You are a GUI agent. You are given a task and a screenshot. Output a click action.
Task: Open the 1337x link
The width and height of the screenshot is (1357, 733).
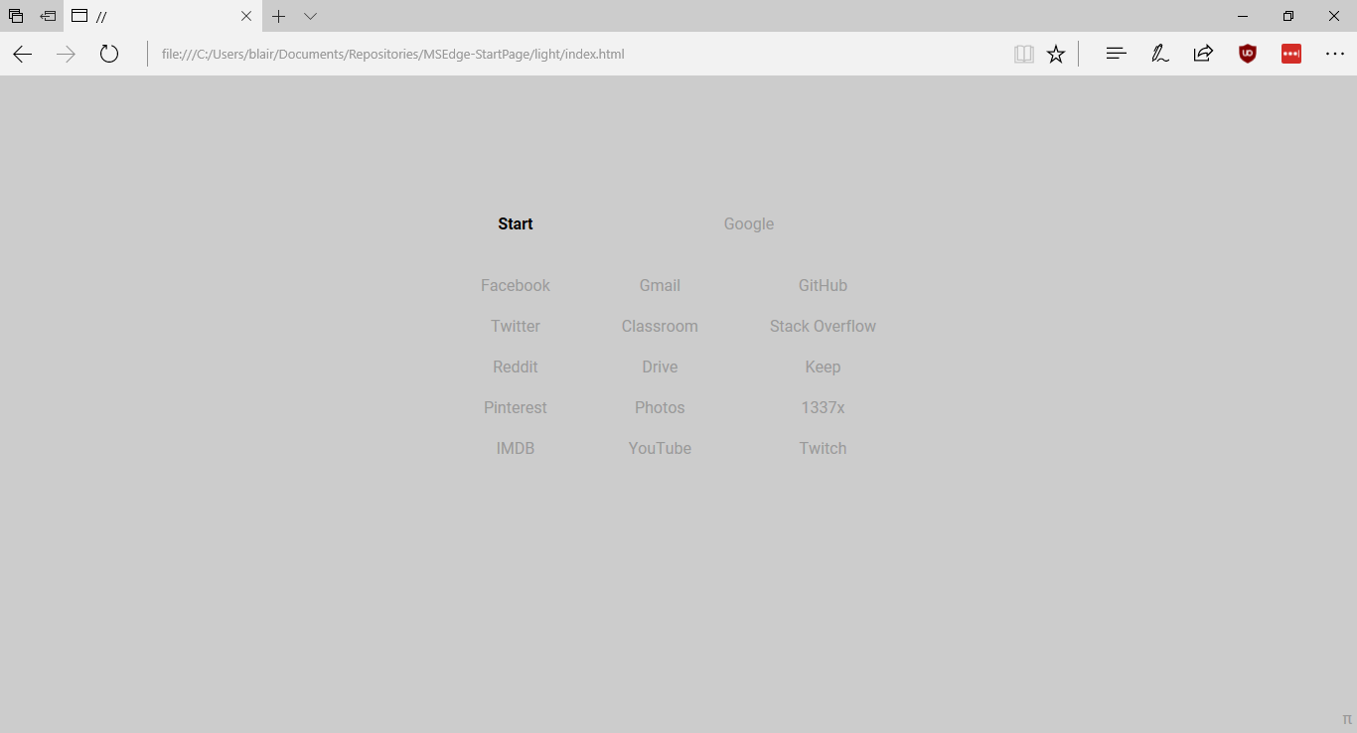point(823,408)
